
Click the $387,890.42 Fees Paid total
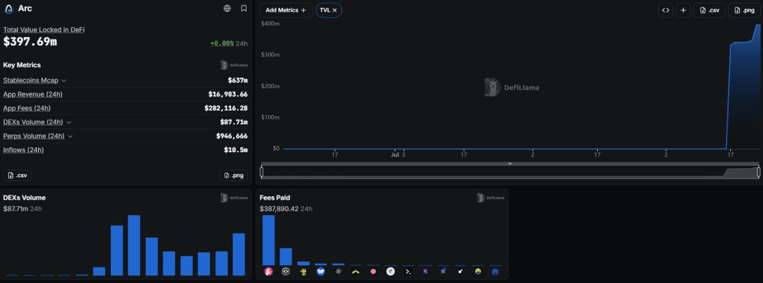(x=279, y=209)
